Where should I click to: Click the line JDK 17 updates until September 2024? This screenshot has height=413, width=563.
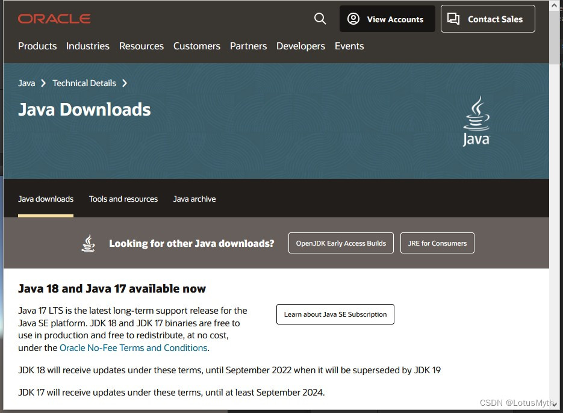coord(171,392)
